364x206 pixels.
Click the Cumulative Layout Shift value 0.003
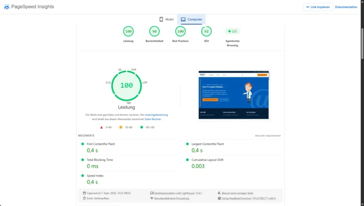click(198, 166)
